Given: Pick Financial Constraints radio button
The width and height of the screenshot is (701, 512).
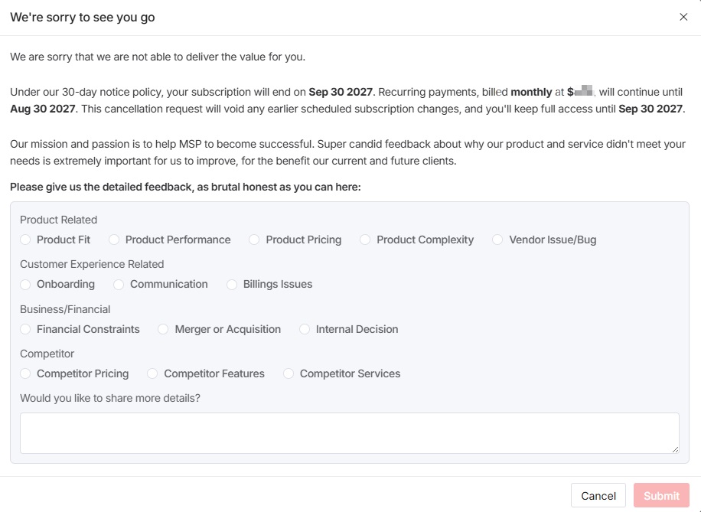Looking at the screenshot, I should (25, 329).
